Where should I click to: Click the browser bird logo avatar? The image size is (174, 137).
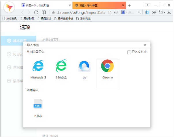click(x=9, y=7)
